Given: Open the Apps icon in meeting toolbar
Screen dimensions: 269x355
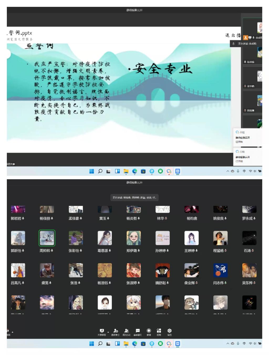Looking at the screenshot, I should click(x=159, y=331).
